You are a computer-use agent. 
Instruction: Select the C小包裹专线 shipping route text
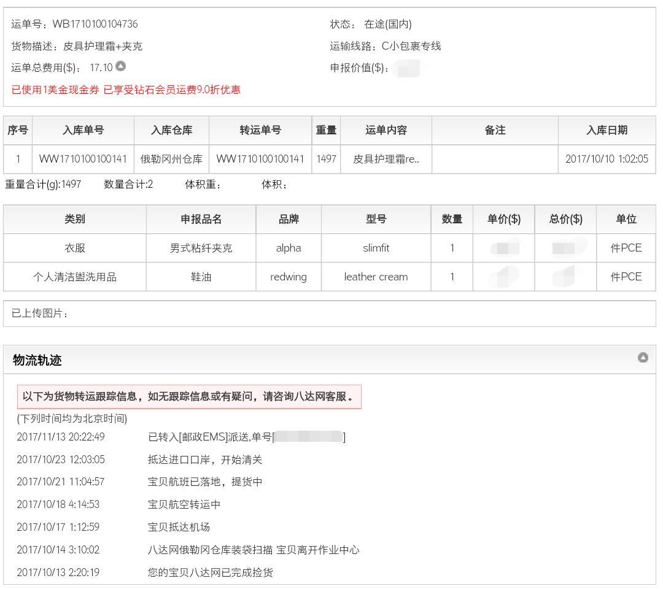point(411,46)
